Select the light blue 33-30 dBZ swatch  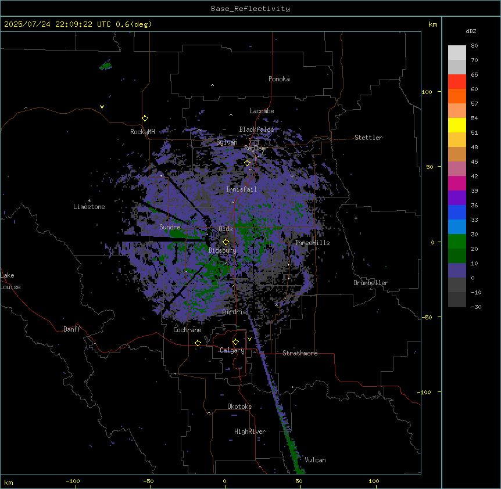tap(457, 226)
